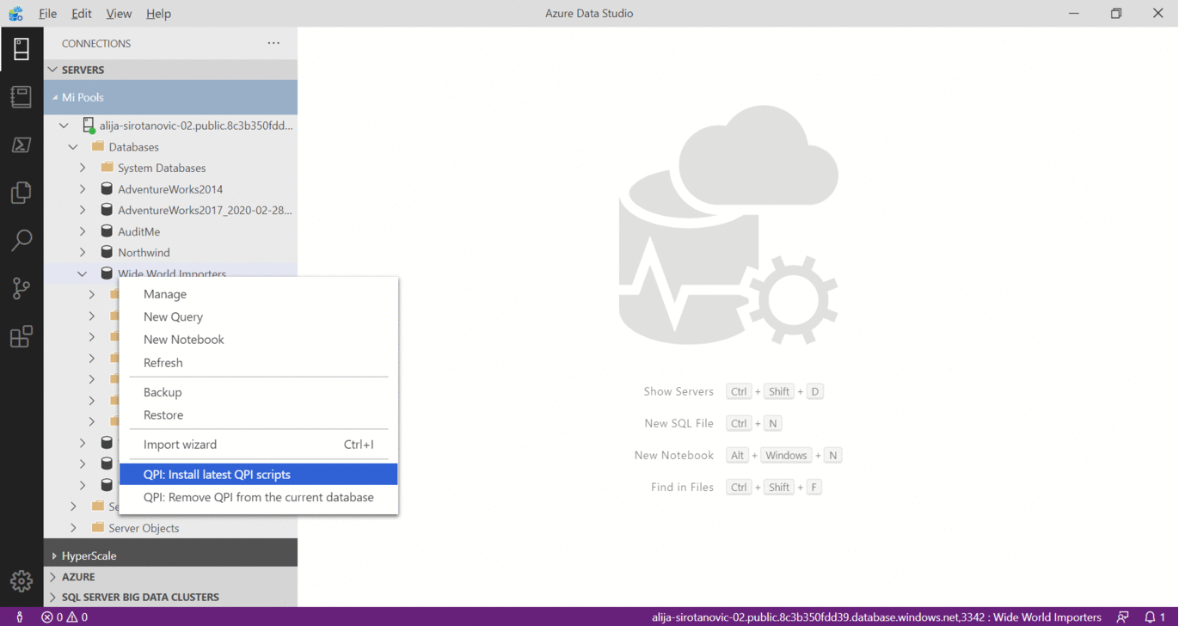Select Backup in the context menu
Viewport: 1179px width, 626px height.
coord(258,392)
